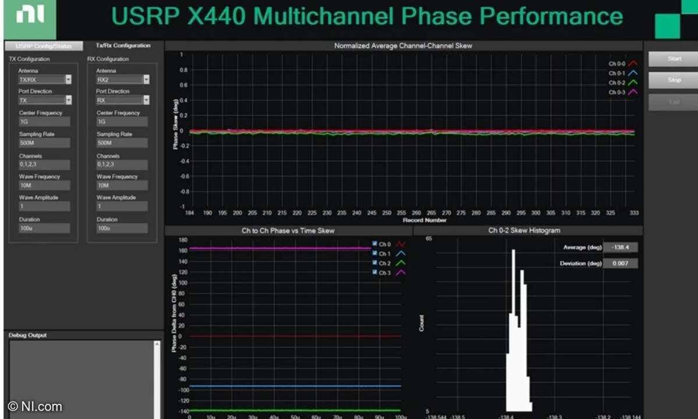698x419 pixels.
Task: Click the RX Center Frequency field
Action: point(122,122)
